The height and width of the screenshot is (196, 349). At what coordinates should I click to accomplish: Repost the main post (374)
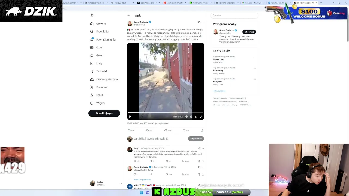click(149, 130)
